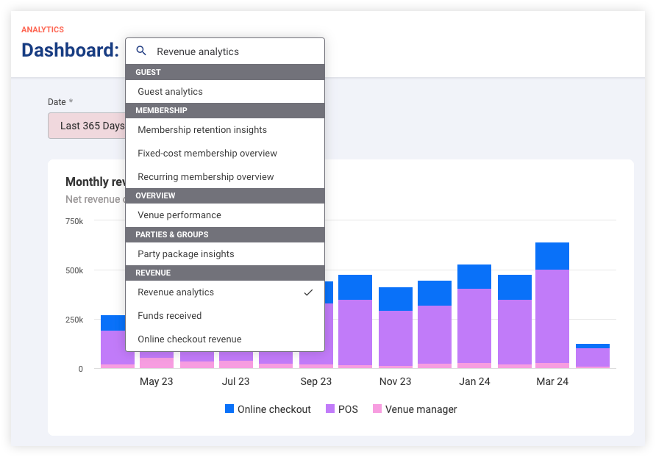Toggle POS legend purple square
Viewport: 656px width, 457px height.
330,409
